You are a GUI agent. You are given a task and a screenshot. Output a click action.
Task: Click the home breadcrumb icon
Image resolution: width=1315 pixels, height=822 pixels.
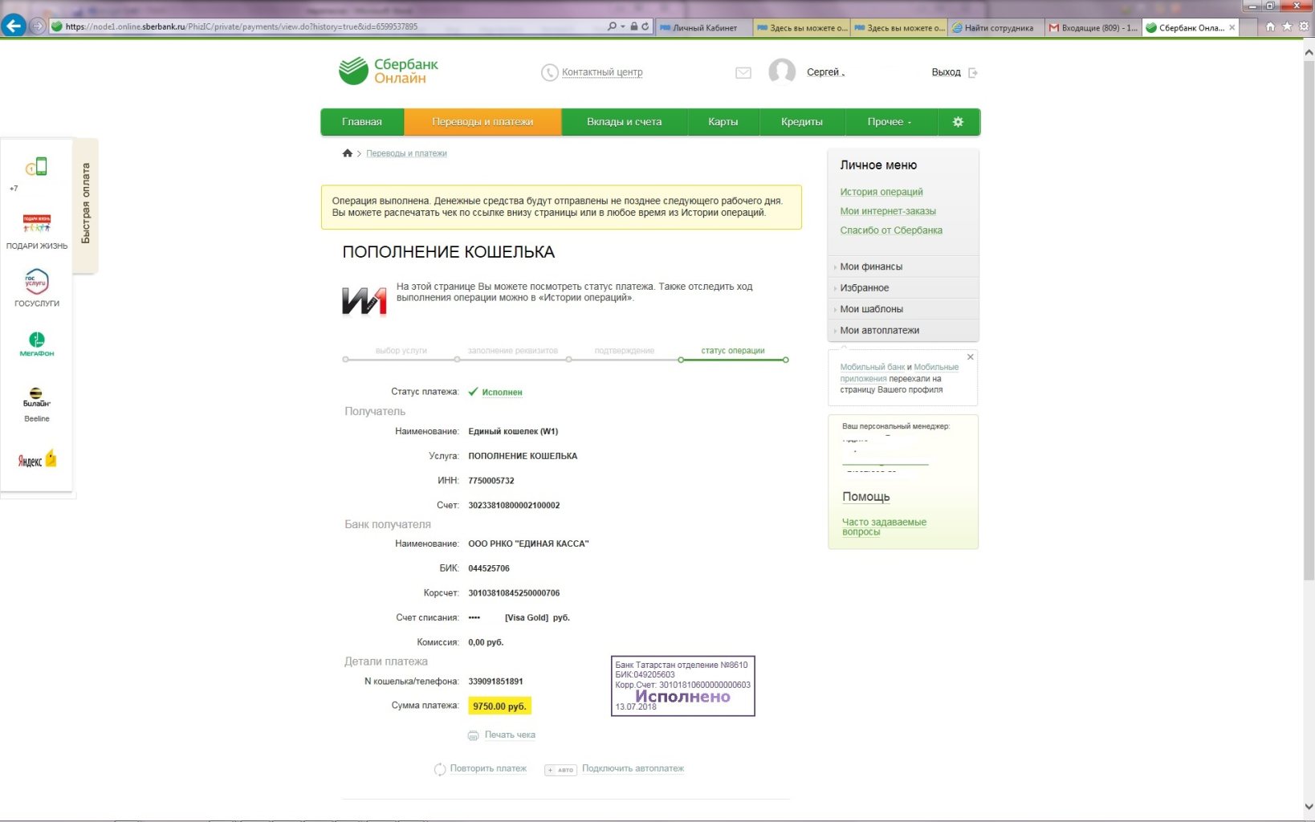348,153
